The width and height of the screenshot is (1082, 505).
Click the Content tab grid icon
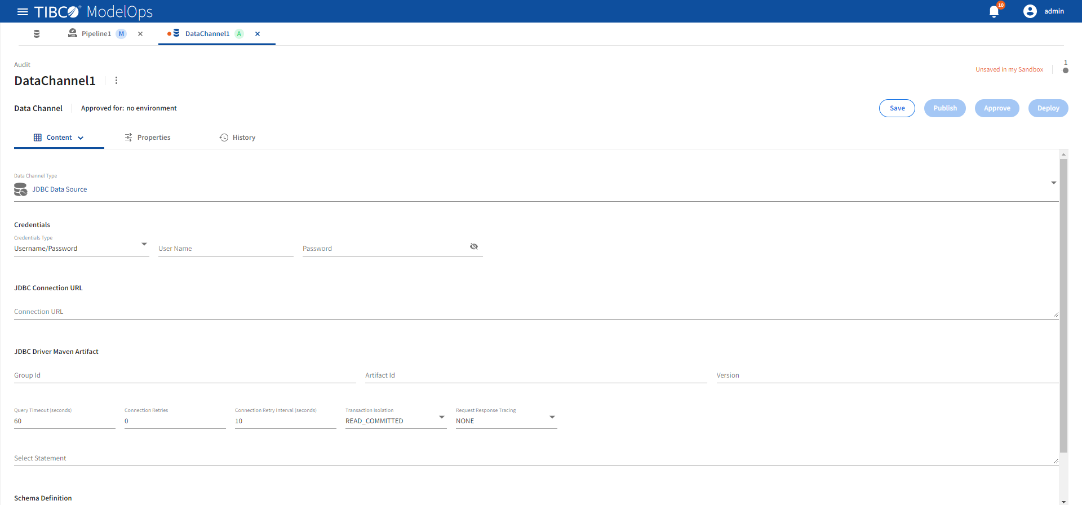(38, 138)
